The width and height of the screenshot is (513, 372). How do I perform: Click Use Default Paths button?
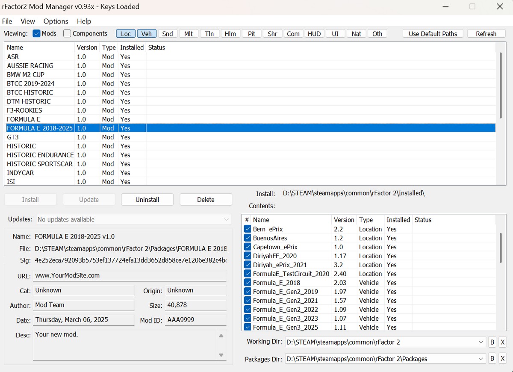click(x=433, y=34)
